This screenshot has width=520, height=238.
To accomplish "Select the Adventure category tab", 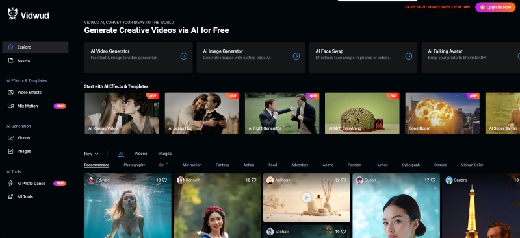I will [300, 165].
